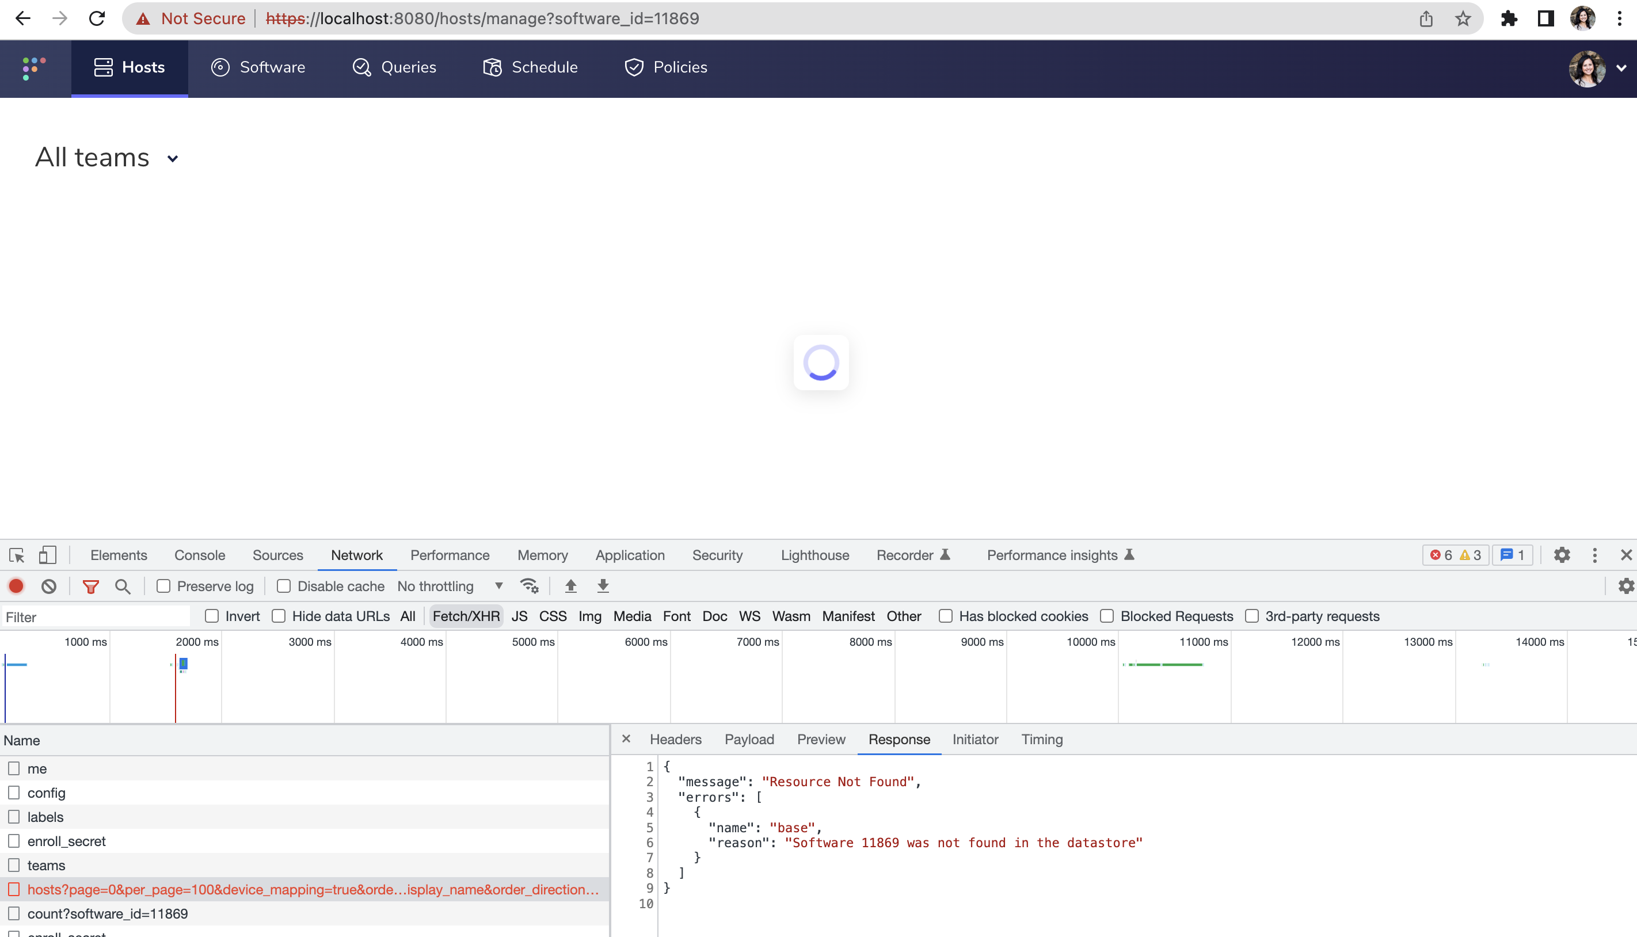The image size is (1637, 937).
Task: Enable the Preserve log checkbox
Action: click(163, 586)
